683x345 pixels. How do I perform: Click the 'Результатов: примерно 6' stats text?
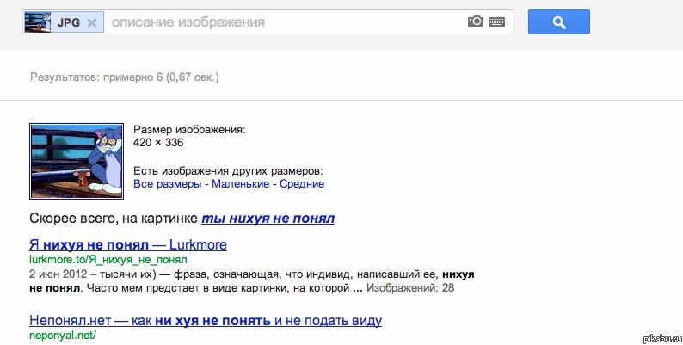pyautogui.click(x=125, y=77)
